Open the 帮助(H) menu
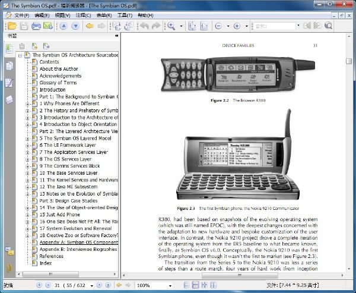Viewport: 356px width, 293px height. coord(145,15)
